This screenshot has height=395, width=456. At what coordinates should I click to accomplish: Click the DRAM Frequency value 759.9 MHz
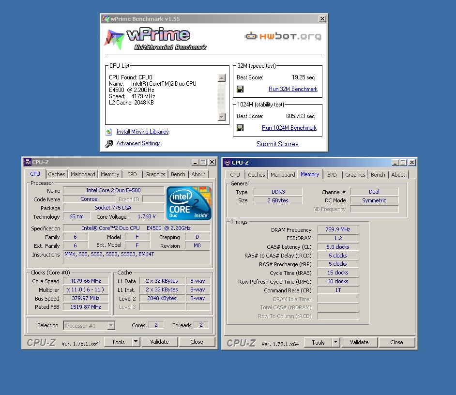[338, 229]
